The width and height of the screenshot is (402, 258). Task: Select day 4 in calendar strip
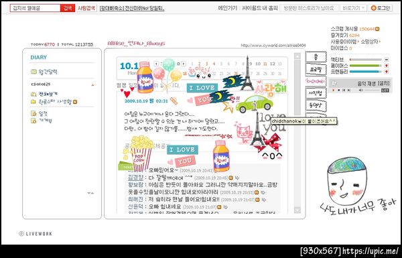[x=214, y=64]
